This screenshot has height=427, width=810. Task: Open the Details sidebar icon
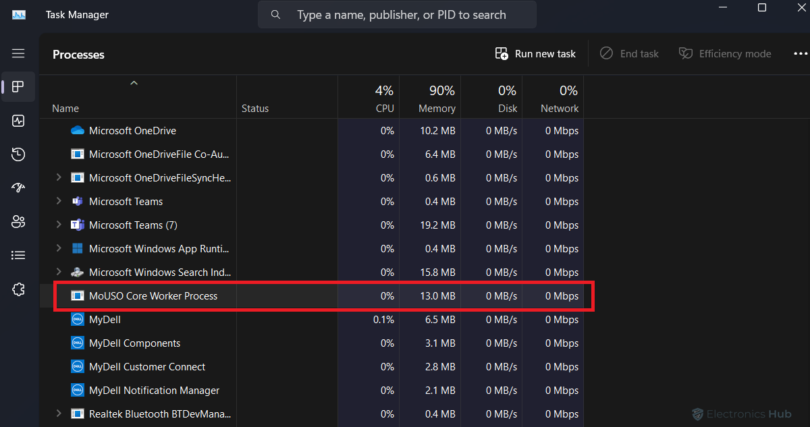(x=18, y=255)
